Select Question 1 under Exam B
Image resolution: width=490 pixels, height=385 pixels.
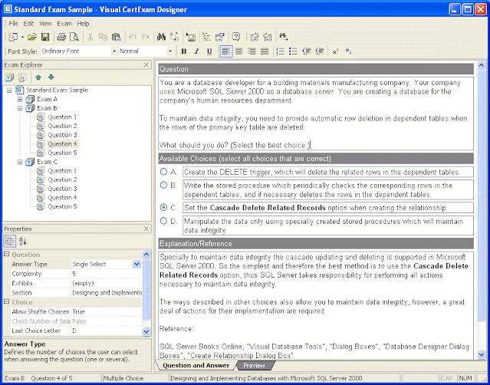[62, 117]
